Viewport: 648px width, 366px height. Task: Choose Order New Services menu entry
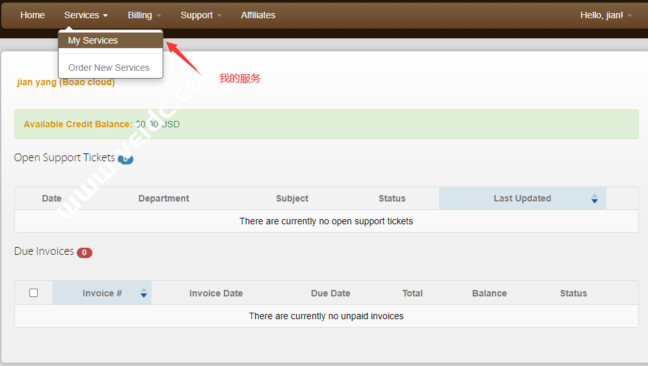click(109, 68)
